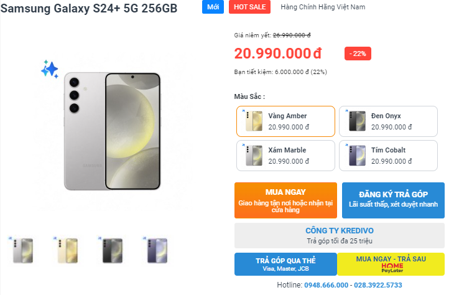The height and width of the screenshot is (295, 454).
Task: Click the -22% discount badge
Action: click(x=358, y=54)
